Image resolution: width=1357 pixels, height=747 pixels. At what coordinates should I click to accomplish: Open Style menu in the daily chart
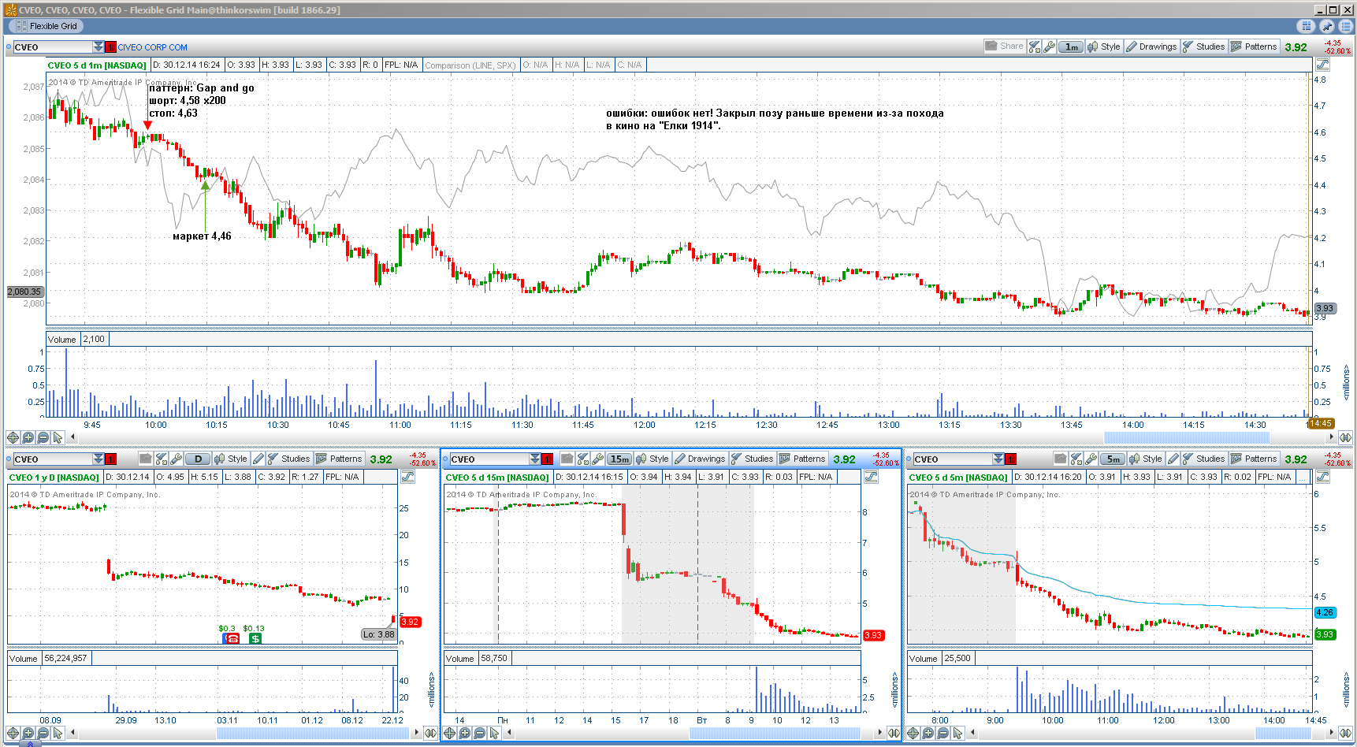231,459
